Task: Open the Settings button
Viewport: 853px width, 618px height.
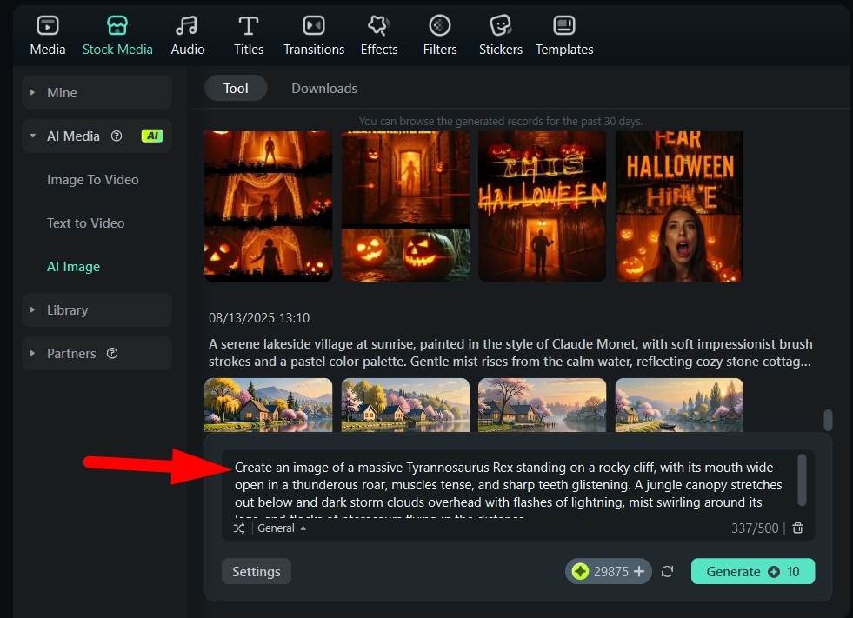Action: click(x=257, y=571)
